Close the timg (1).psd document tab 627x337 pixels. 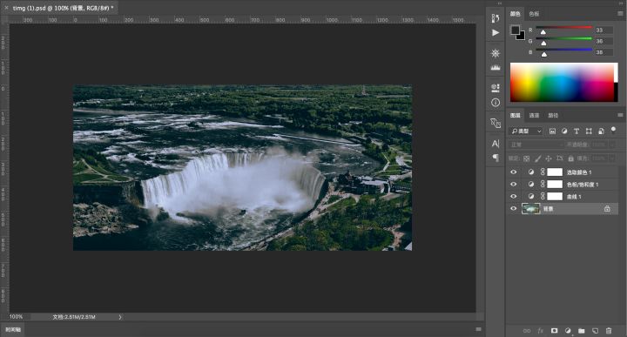click(x=6, y=8)
